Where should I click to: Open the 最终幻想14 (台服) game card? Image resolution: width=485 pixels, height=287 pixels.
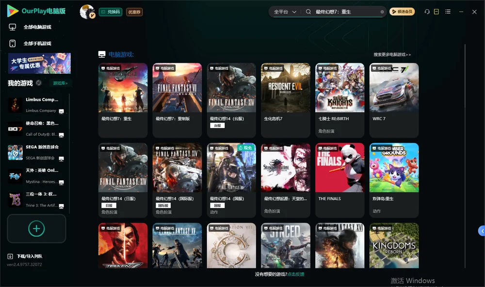pos(231,100)
